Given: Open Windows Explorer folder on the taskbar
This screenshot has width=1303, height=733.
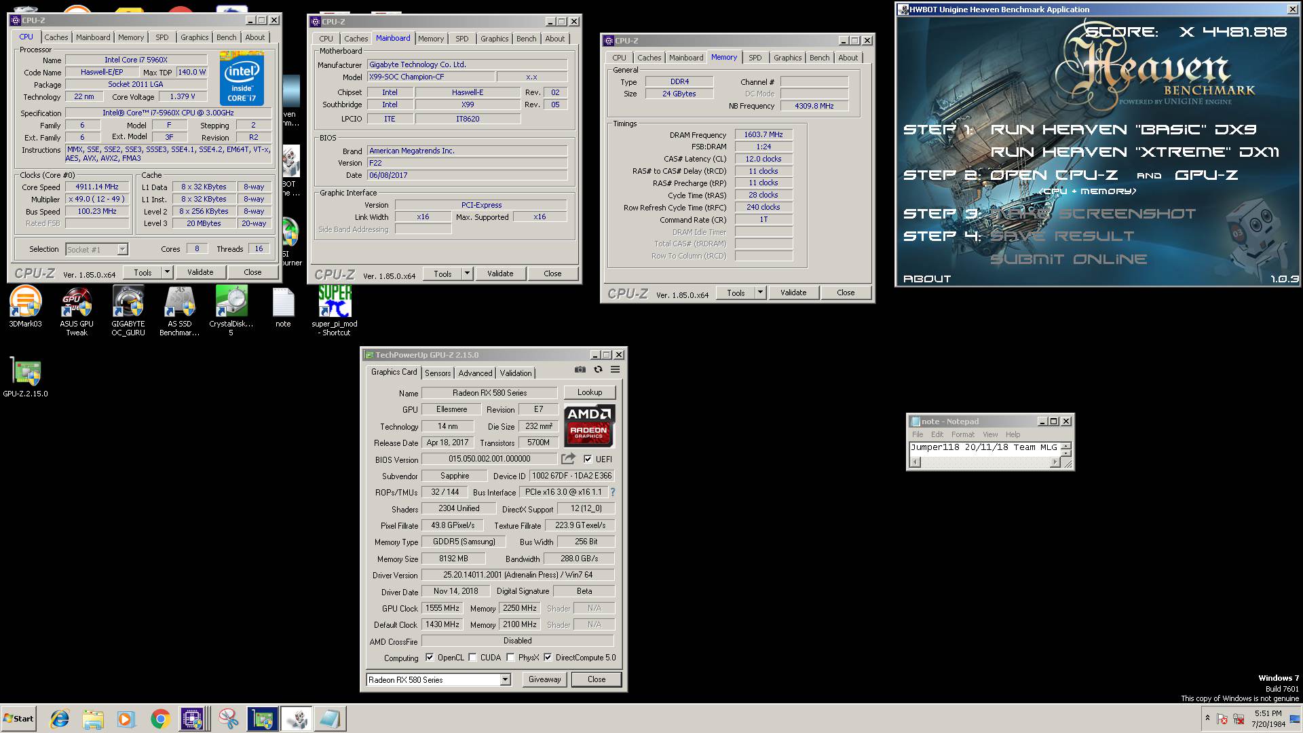Looking at the screenshot, I should click(x=93, y=719).
